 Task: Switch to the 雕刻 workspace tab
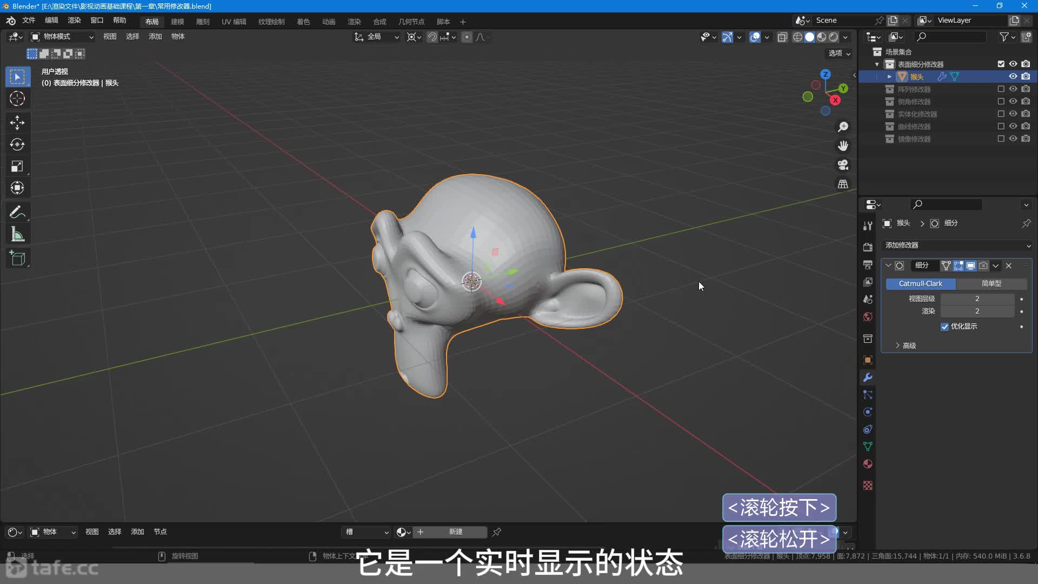pos(203,22)
